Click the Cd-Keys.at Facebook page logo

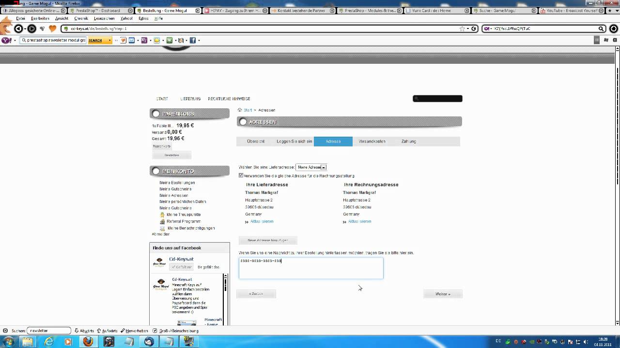[x=159, y=262]
